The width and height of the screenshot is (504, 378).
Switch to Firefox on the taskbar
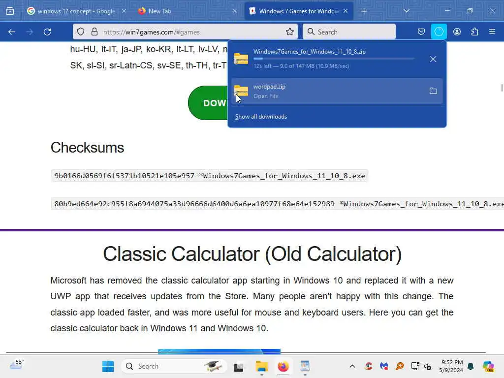283,366
